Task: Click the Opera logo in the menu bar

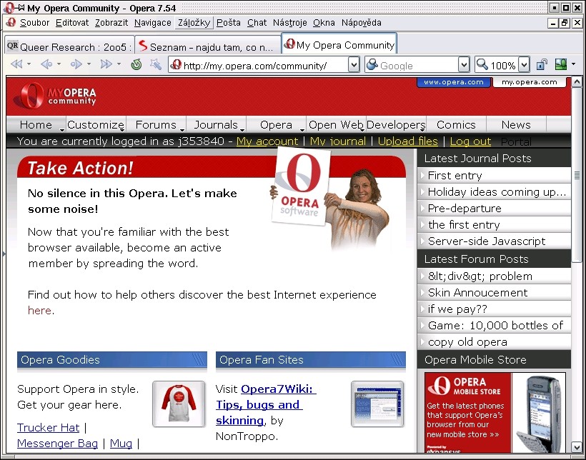Action: click(11, 22)
